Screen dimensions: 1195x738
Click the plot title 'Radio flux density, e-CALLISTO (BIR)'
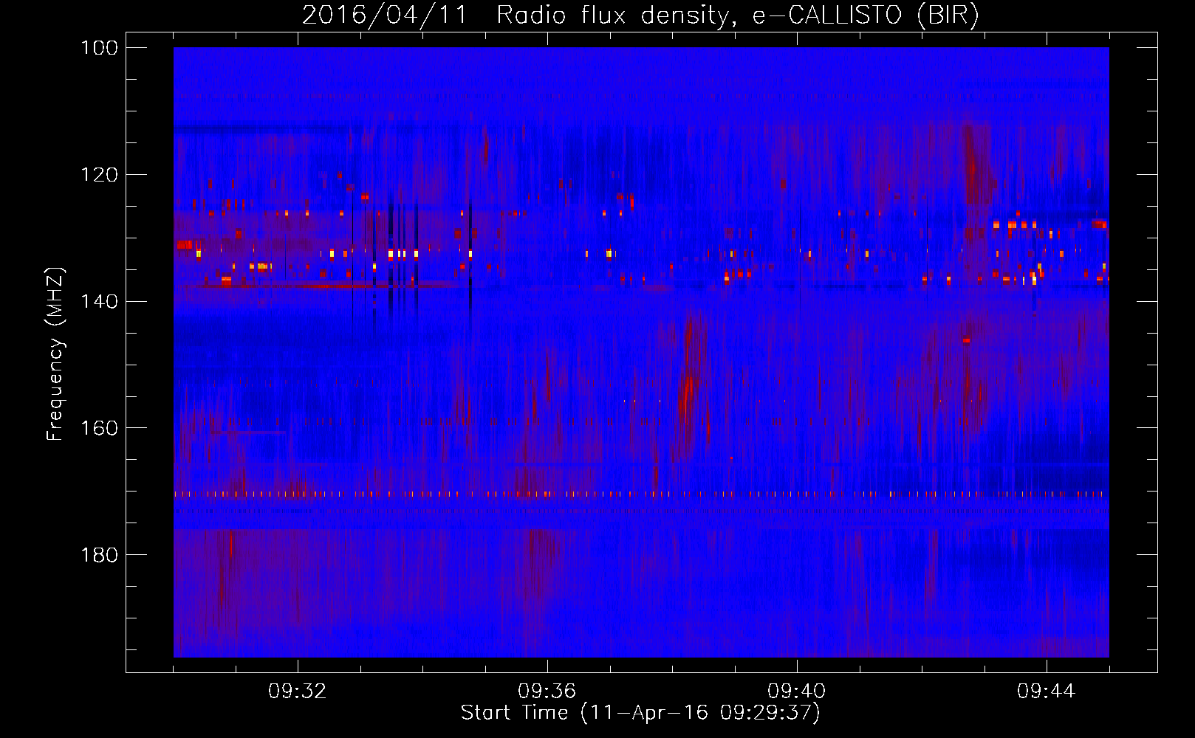pyautogui.click(x=738, y=15)
